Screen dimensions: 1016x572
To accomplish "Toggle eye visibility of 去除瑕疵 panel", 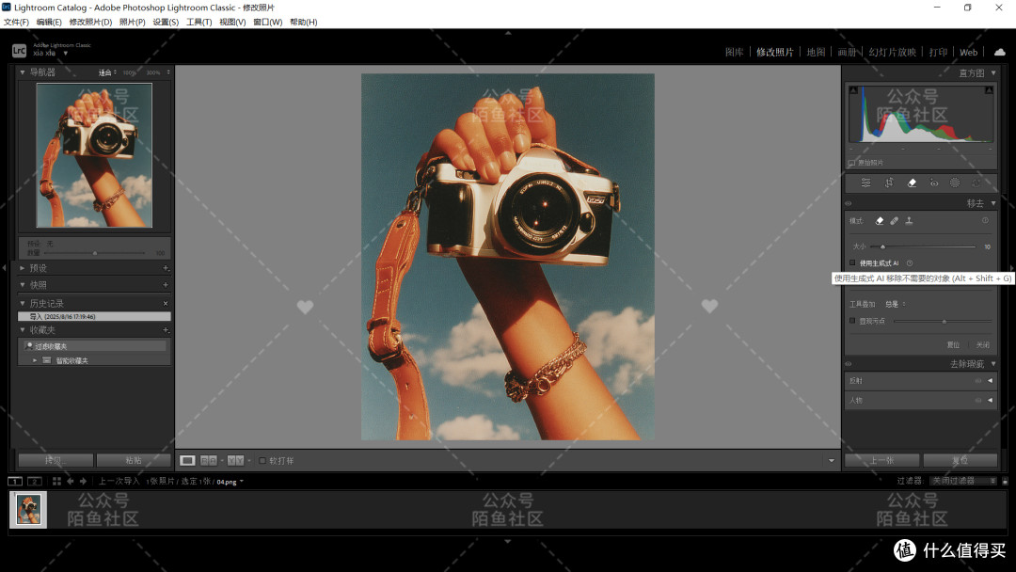I will point(849,364).
